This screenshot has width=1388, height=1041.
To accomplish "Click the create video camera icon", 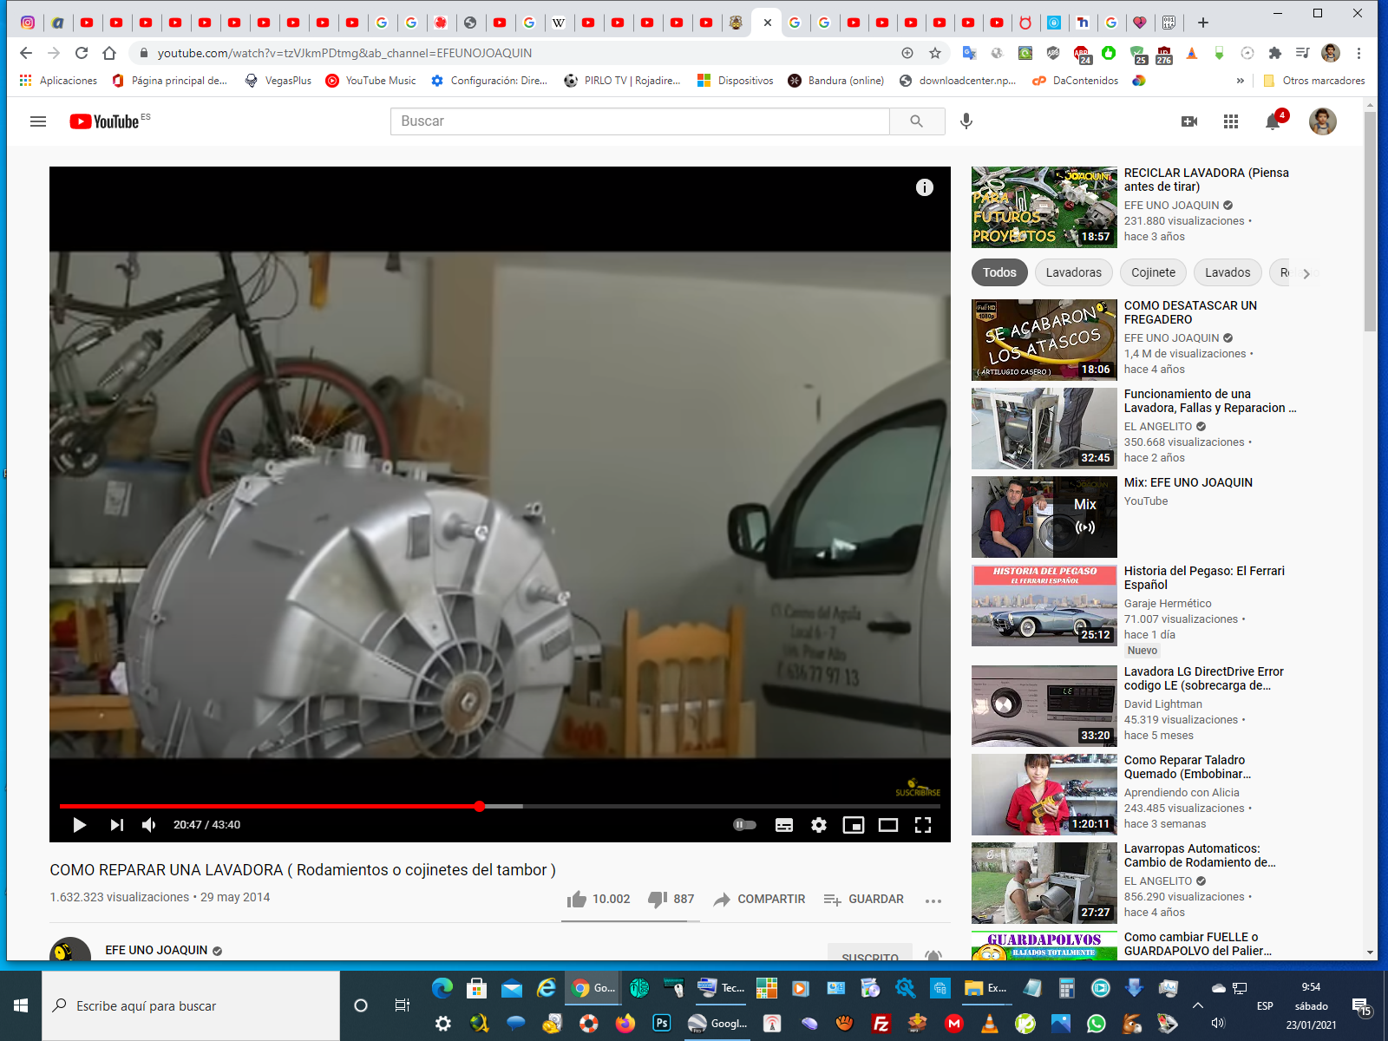I will coord(1189,121).
